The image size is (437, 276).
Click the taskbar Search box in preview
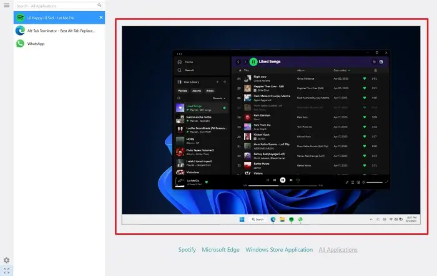[x=257, y=219]
